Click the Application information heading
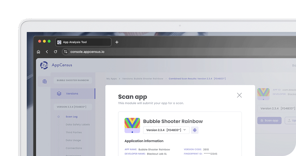 coord(144,141)
